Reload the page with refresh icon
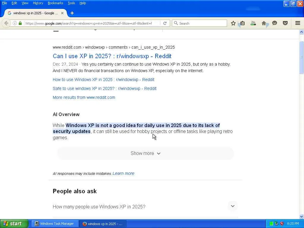304x228 pixels. click(x=165, y=23)
